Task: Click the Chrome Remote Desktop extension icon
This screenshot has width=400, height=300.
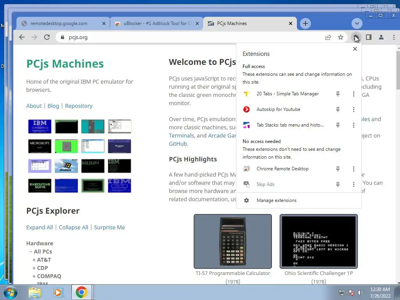Action: (246, 169)
